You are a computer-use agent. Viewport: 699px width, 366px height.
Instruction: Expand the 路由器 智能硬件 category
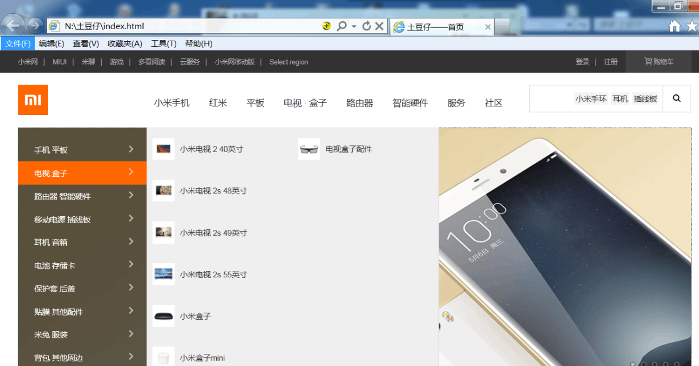82,196
